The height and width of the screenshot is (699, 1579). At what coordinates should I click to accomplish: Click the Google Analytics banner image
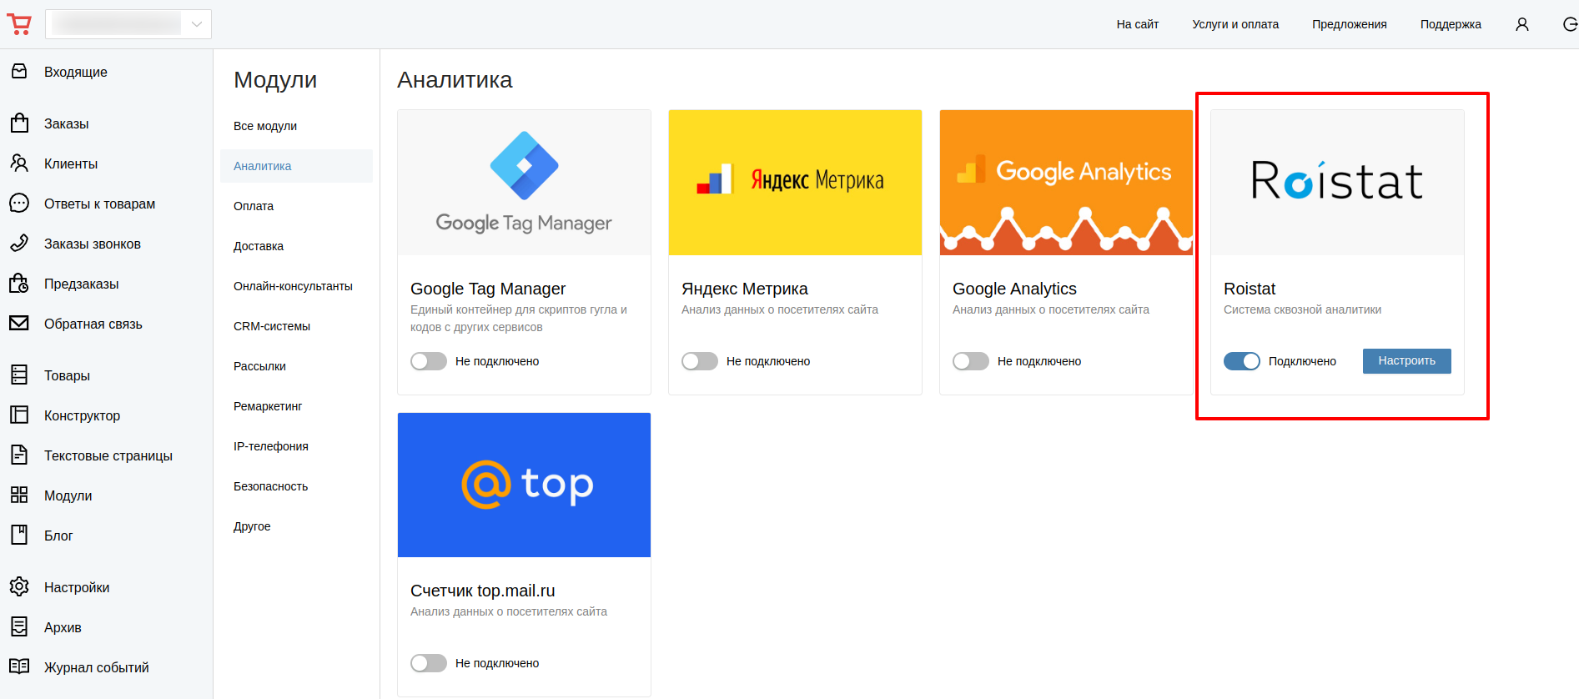click(1066, 183)
